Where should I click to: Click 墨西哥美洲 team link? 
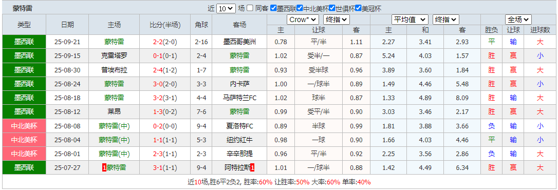pos(239,42)
